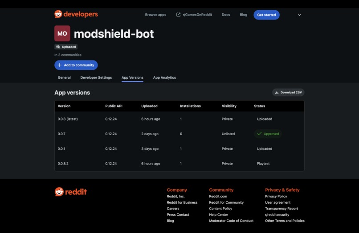This screenshot has width=359, height=233.
Task: Open Privacy Policy link
Action: point(276,196)
